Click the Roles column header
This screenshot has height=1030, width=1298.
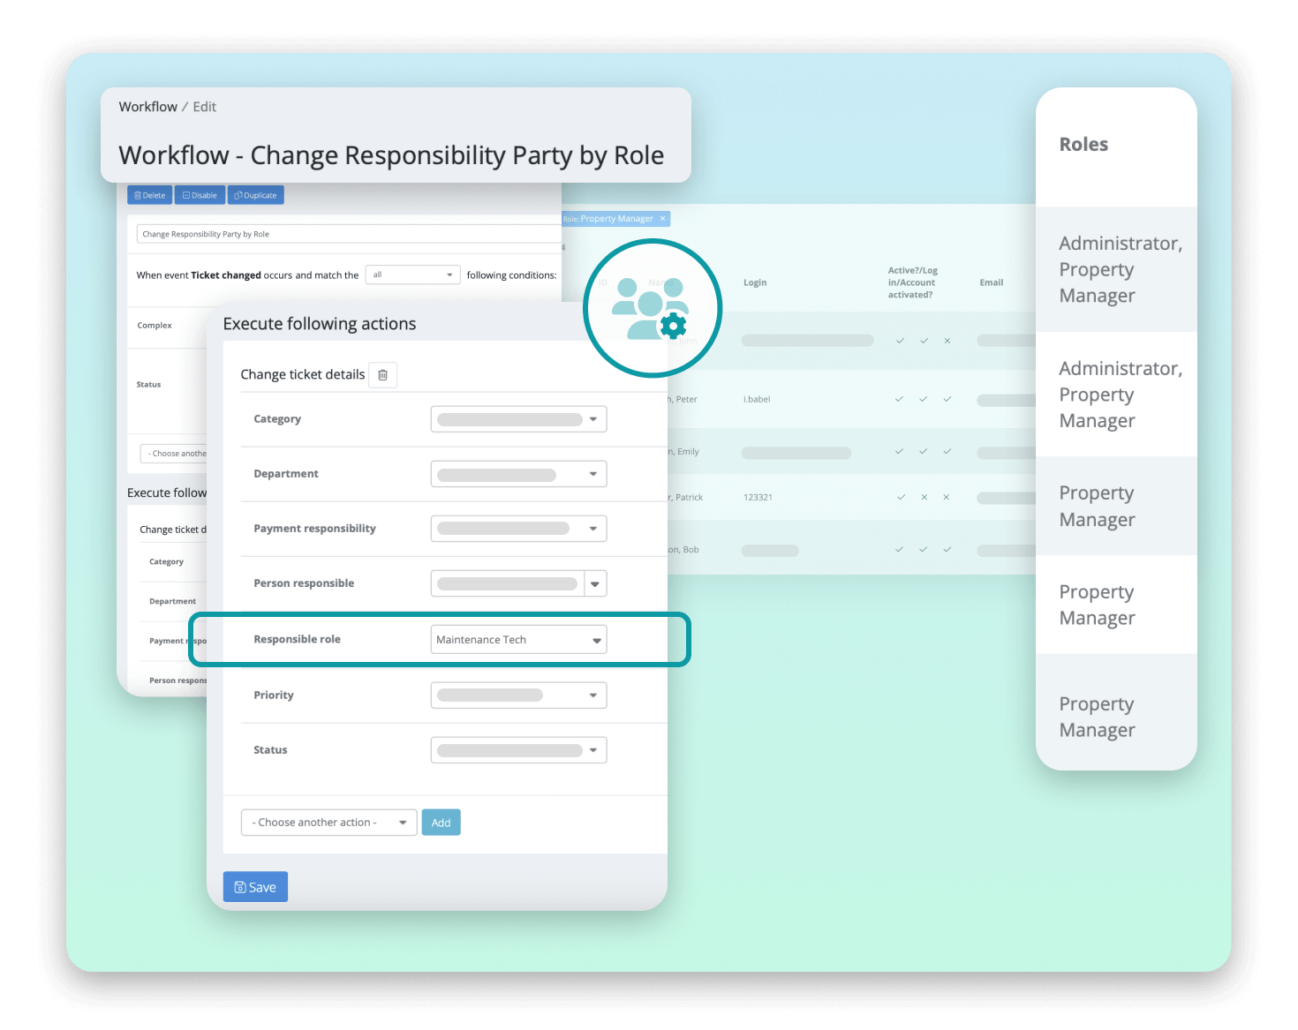(1083, 145)
